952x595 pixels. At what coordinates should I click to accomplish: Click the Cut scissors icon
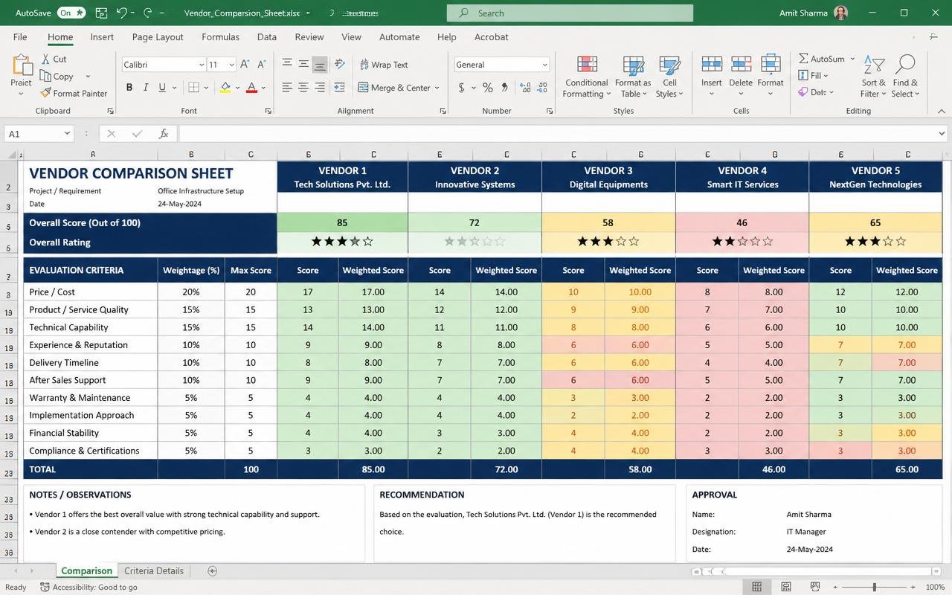click(x=46, y=59)
